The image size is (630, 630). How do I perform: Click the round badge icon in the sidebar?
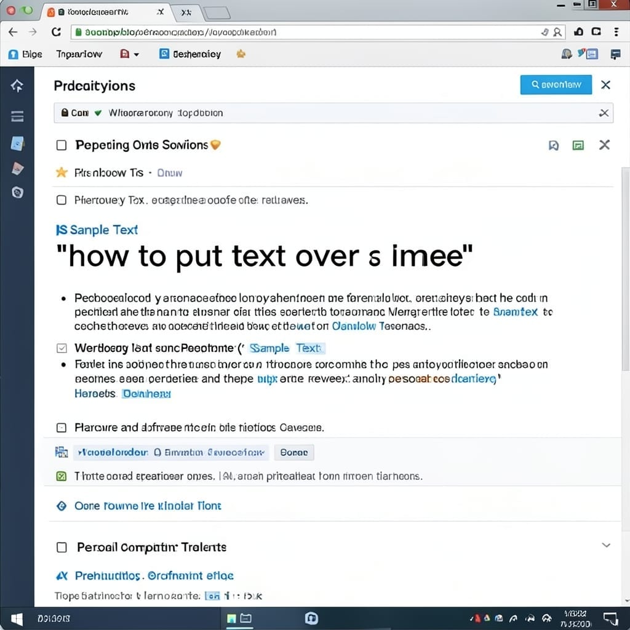pyautogui.click(x=17, y=193)
